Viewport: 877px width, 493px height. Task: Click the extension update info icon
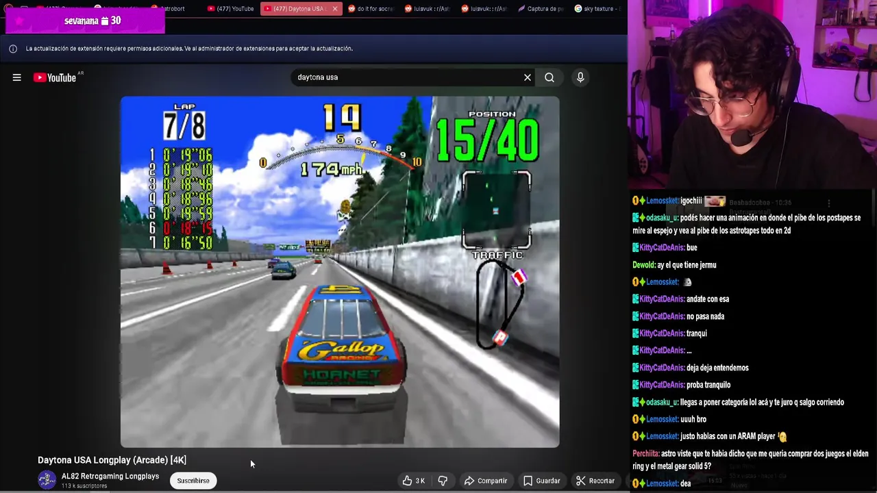(x=13, y=49)
